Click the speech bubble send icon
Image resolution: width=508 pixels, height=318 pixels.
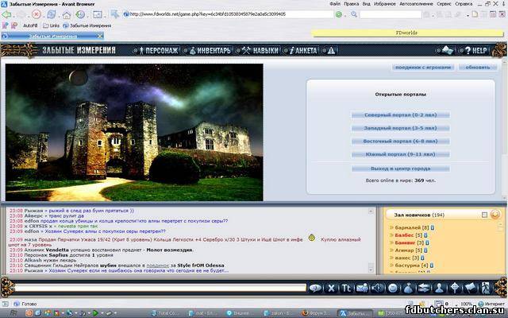click(315, 288)
